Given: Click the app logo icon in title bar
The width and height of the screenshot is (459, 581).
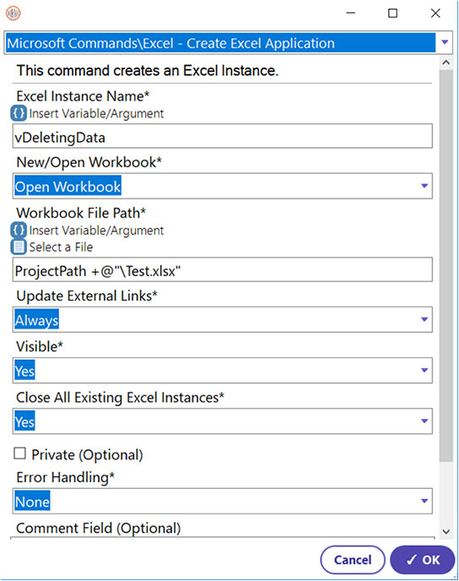Looking at the screenshot, I should pyautogui.click(x=13, y=14).
